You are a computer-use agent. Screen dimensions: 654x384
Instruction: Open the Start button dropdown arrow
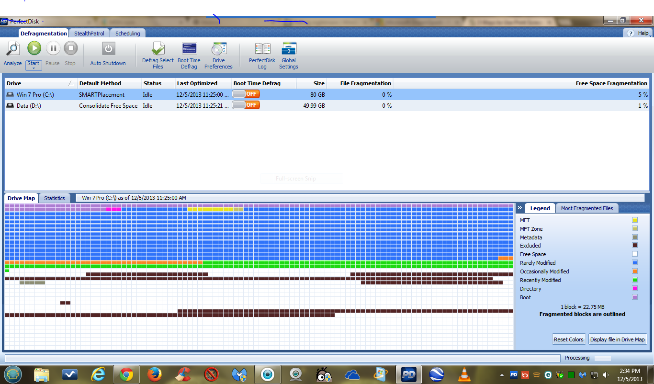(34, 68)
